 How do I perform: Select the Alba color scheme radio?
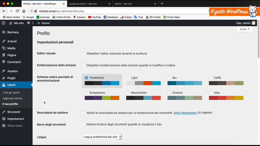[211, 92]
